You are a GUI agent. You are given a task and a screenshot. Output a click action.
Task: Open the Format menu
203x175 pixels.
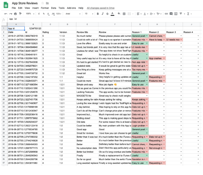point(45,8)
